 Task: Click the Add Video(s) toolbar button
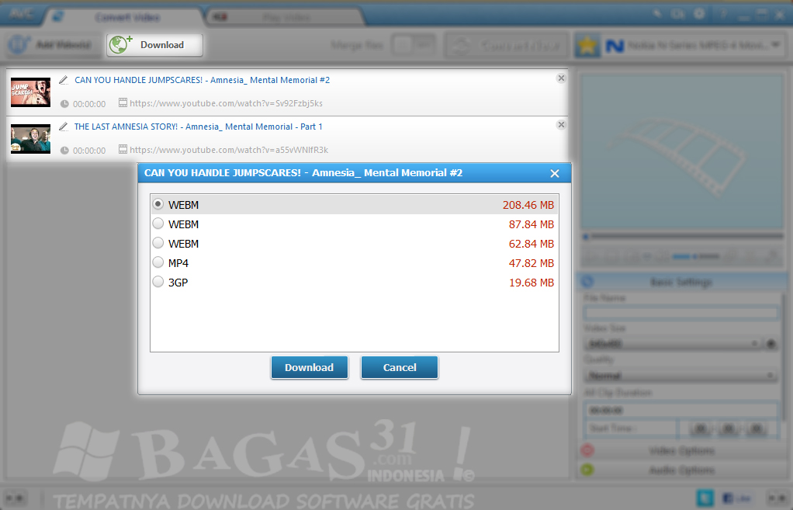pos(51,45)
